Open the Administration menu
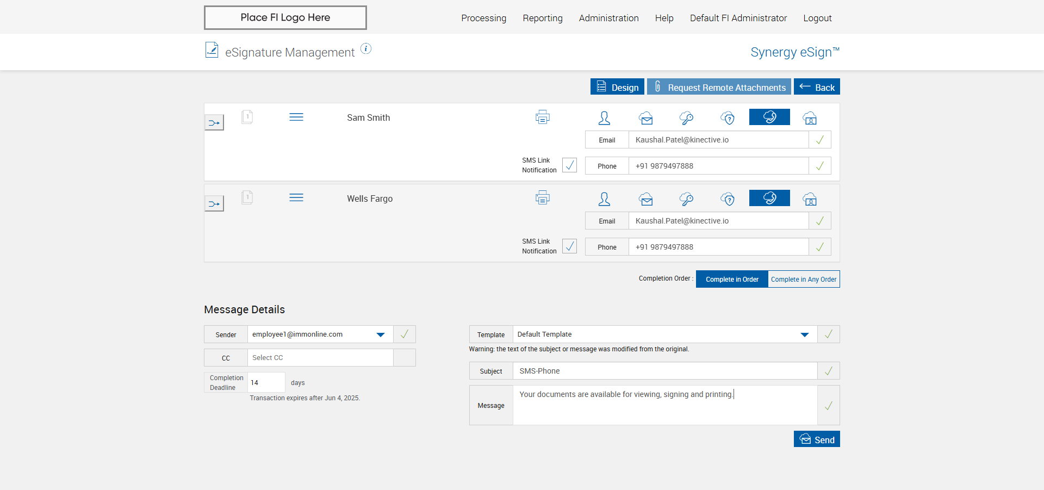The width and height of the screenshot is (1044, 490). pos(608,18)
